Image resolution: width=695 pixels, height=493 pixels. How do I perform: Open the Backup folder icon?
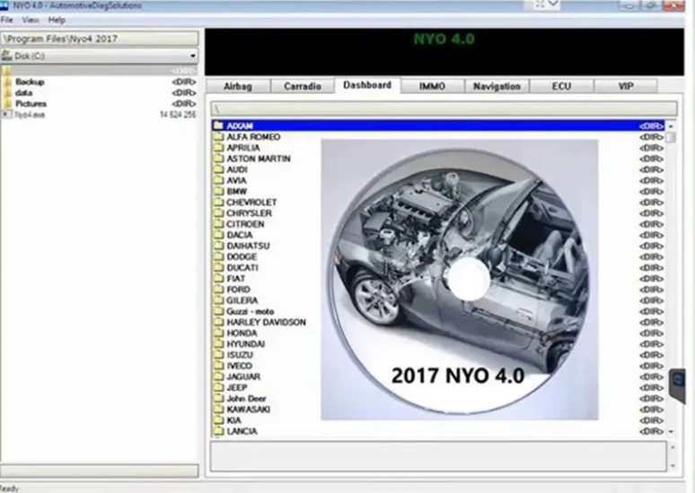[x=6, y=82]
